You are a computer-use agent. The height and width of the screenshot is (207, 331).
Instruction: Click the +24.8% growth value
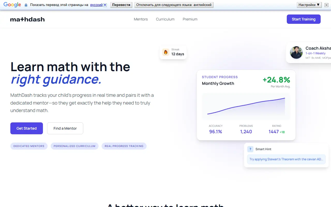coord(276,80)
